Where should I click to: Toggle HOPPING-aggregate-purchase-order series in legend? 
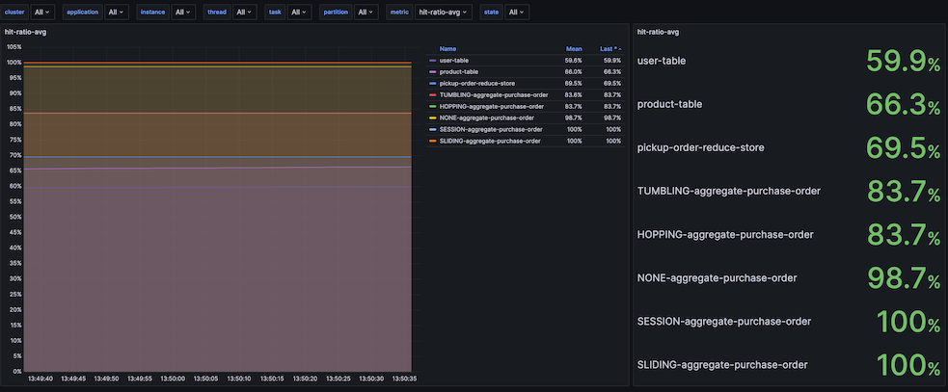[x=492, y=106]
